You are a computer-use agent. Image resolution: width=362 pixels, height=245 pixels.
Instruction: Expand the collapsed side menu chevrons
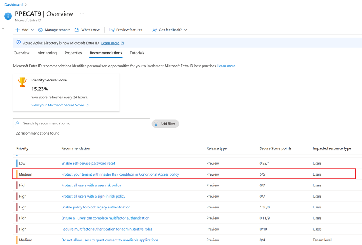pyautogui.click(x=3, y=29)
